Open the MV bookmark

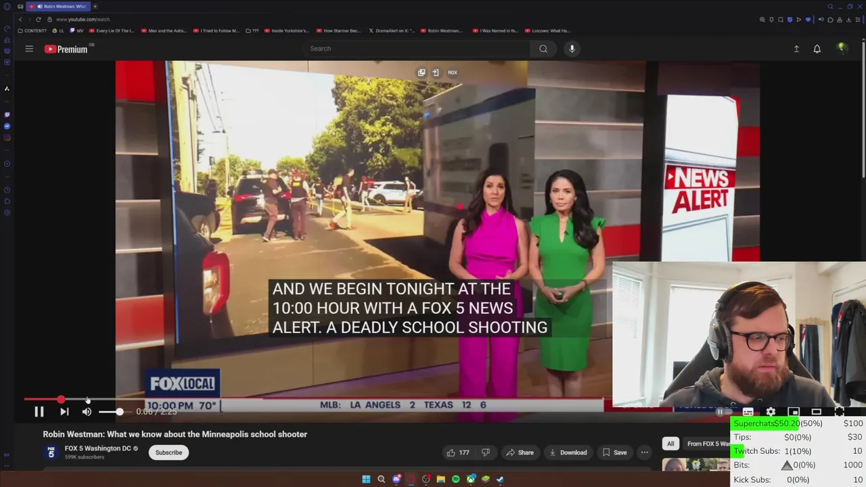coord(77,30)
